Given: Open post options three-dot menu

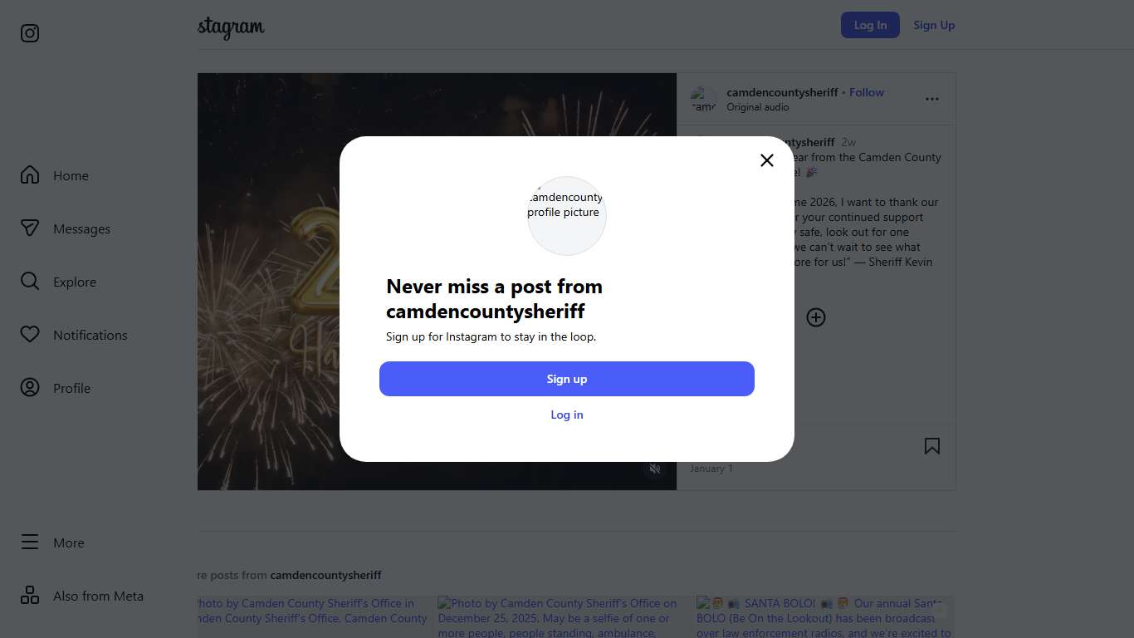Looking at the screenshot, I should click(932, 99).
